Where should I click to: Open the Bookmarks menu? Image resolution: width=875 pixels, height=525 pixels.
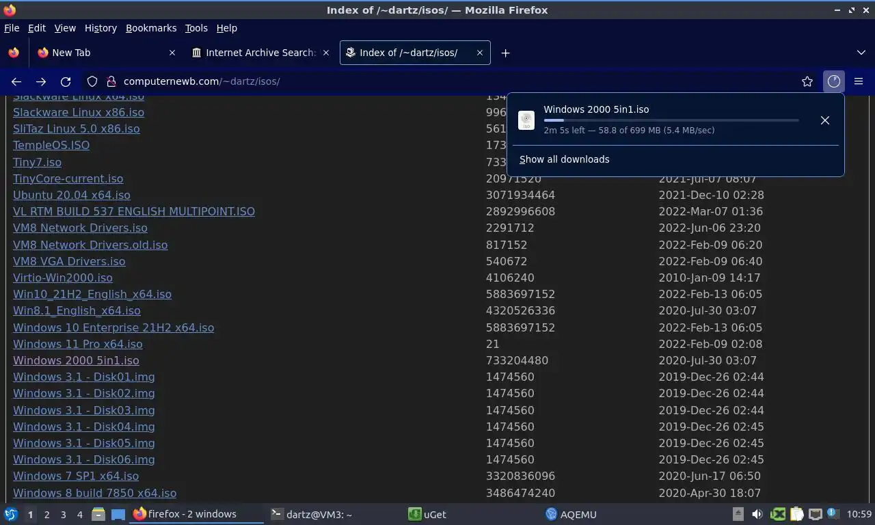click(x=151, y=28)
